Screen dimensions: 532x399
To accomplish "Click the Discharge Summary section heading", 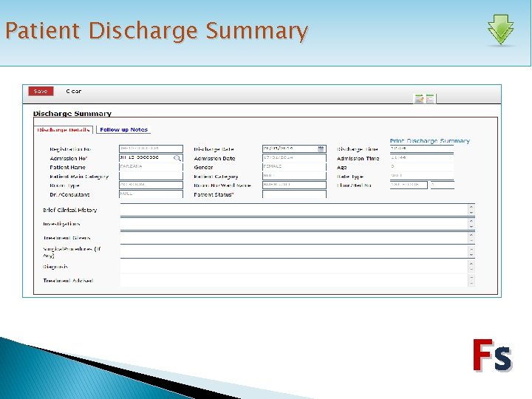I will point(72,113).
